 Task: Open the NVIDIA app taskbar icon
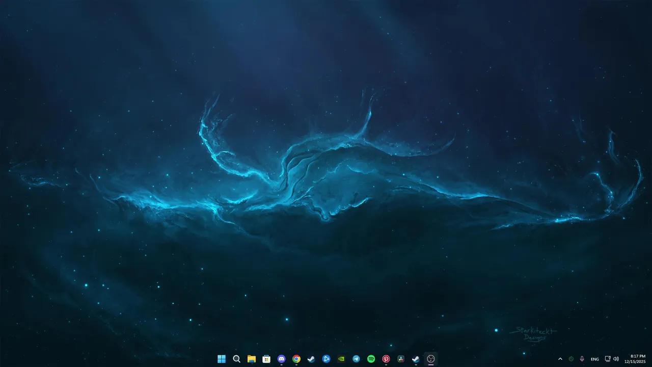pyautogui.click(x=341, y=359)
